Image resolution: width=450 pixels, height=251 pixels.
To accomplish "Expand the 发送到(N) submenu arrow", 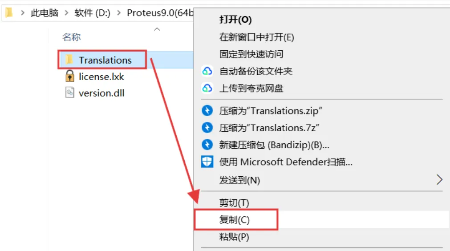I will (439, 180).
